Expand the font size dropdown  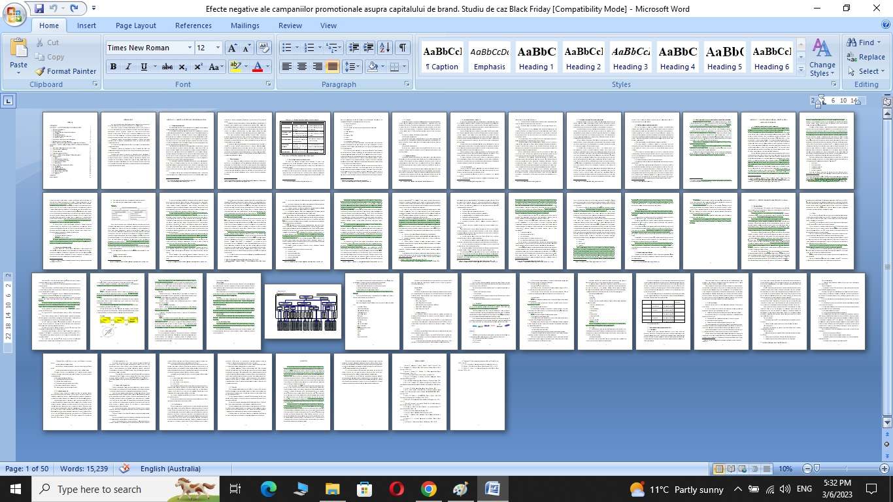218,48
